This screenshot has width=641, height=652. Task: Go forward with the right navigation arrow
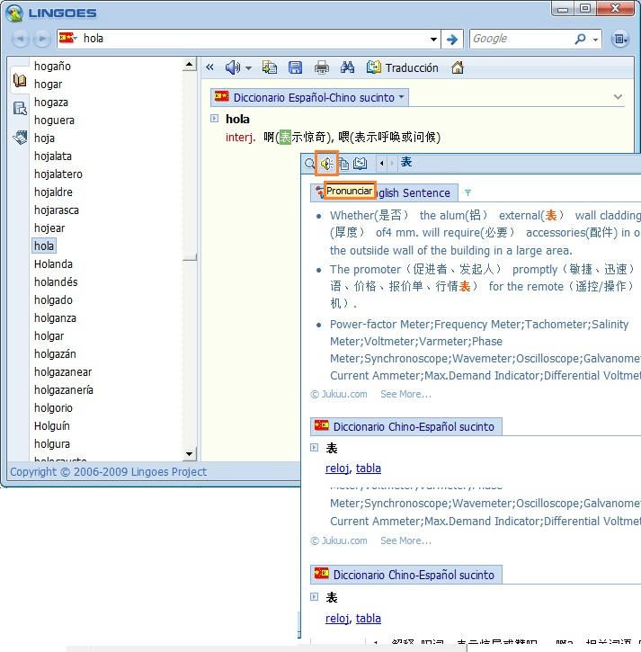pyautogui.click(x=41, y=39)
